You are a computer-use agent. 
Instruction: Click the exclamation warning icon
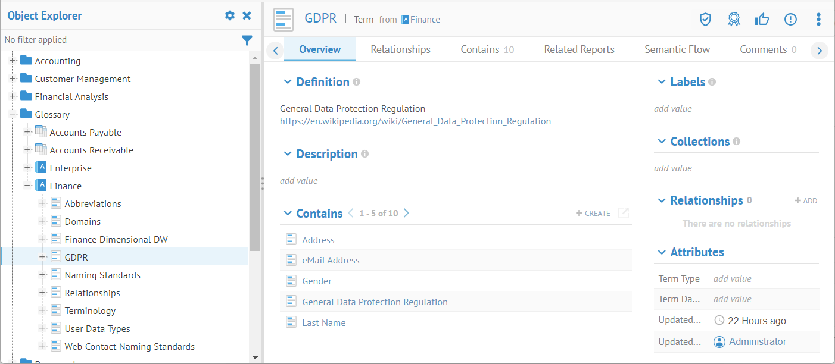[790, 20]
